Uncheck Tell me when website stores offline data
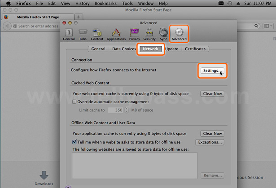276x188 pixels. [74, 142]
